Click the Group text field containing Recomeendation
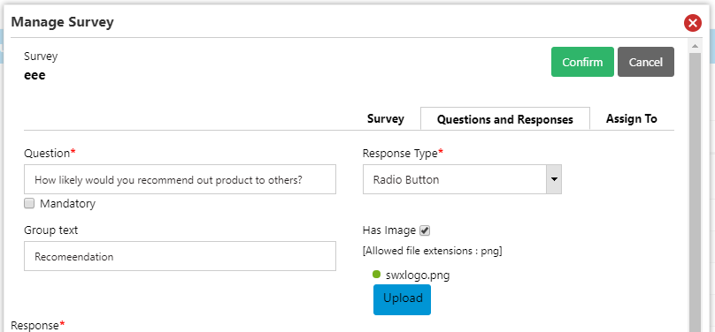715x332 pixels. (x=181, y=256)
